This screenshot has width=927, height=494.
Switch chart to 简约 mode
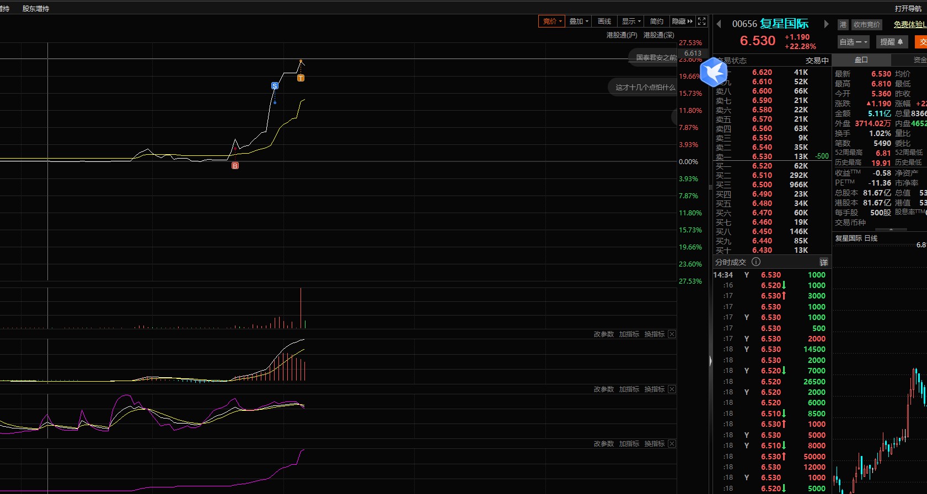click(657, 21)
